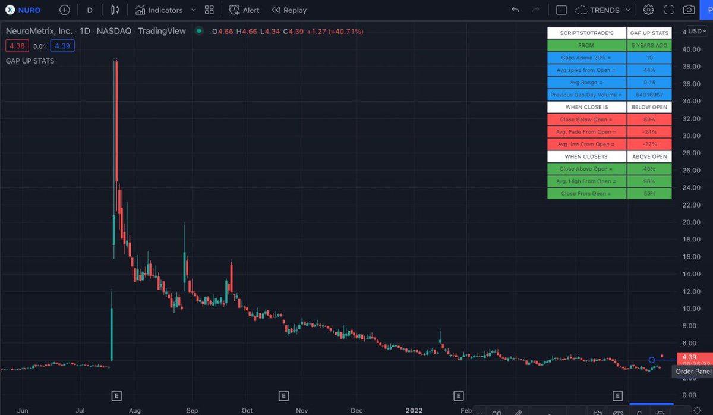Viewport: 713px width, 415px height.
Task: Click the blue circle on the price line
Action: (652, 360)
